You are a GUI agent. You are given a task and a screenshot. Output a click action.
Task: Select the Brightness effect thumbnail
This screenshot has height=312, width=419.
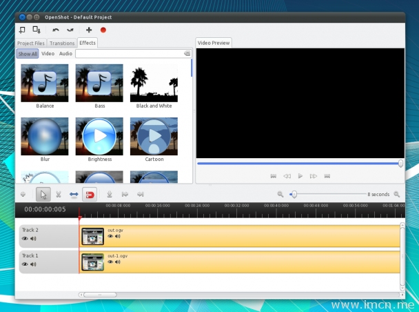[99, 136]
